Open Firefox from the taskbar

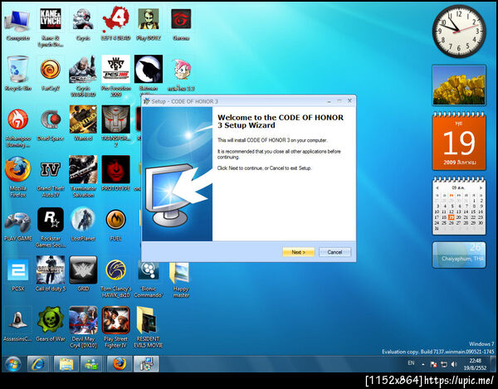click(119, 364)
